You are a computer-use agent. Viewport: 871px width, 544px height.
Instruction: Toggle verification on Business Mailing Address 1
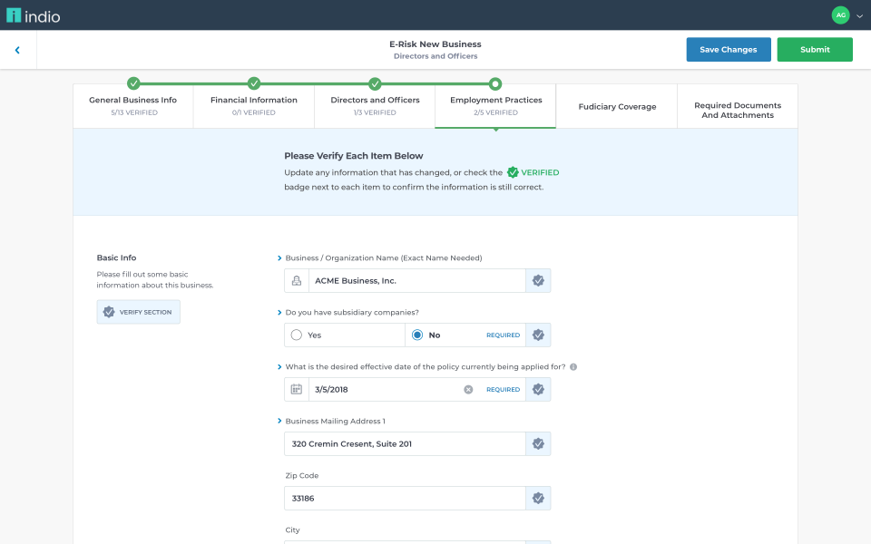pos(538,443)
